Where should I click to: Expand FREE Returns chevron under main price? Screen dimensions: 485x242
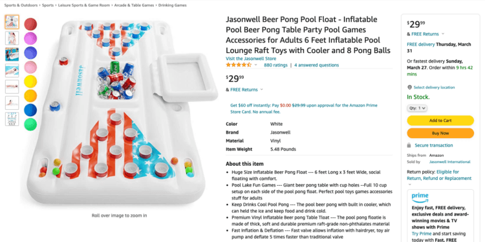pyautogui.click(x=262, y=90)
